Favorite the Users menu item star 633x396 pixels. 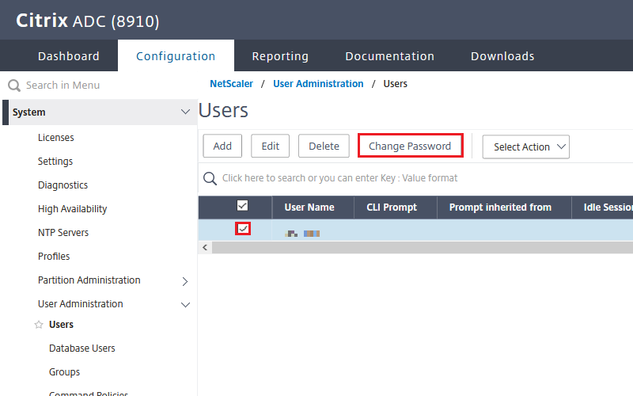point(39,325)
